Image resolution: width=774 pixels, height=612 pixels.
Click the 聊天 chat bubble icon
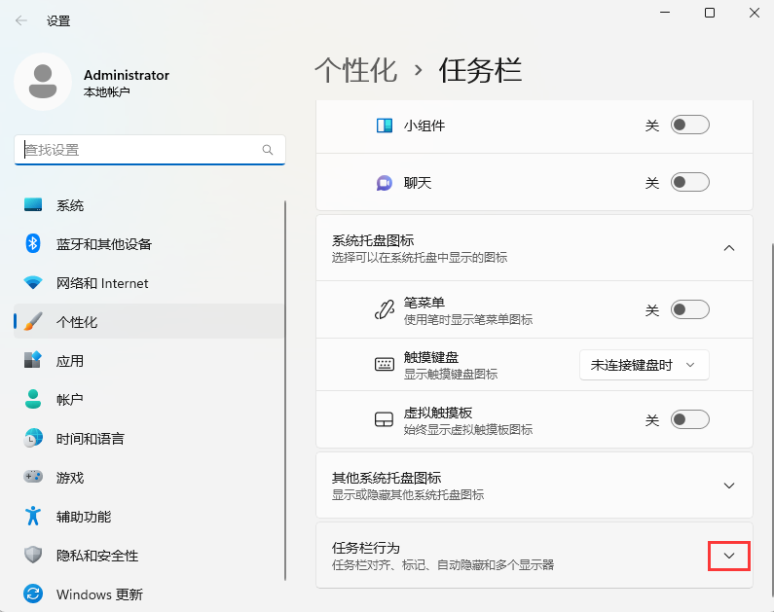384,183
